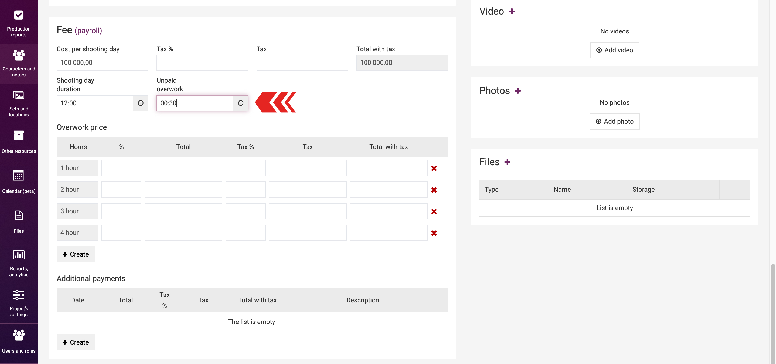Image resolution: width=776 pixels, height=364 pixels.
Task: Delete the 1 hour overwork row
Action: [434, 168]
